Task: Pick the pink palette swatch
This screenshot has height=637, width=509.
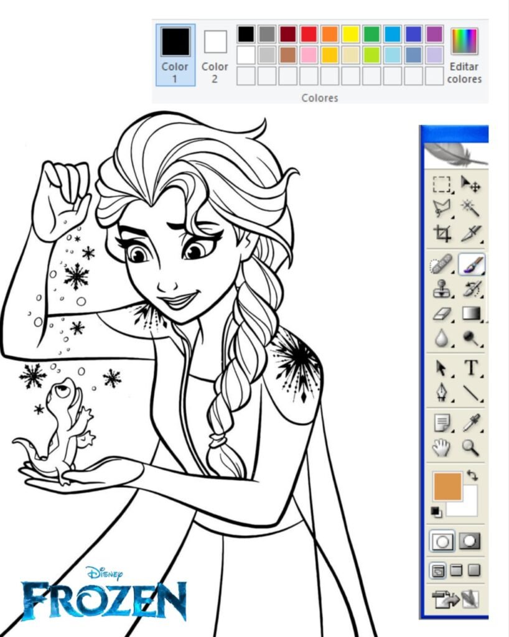Action: 309,55
